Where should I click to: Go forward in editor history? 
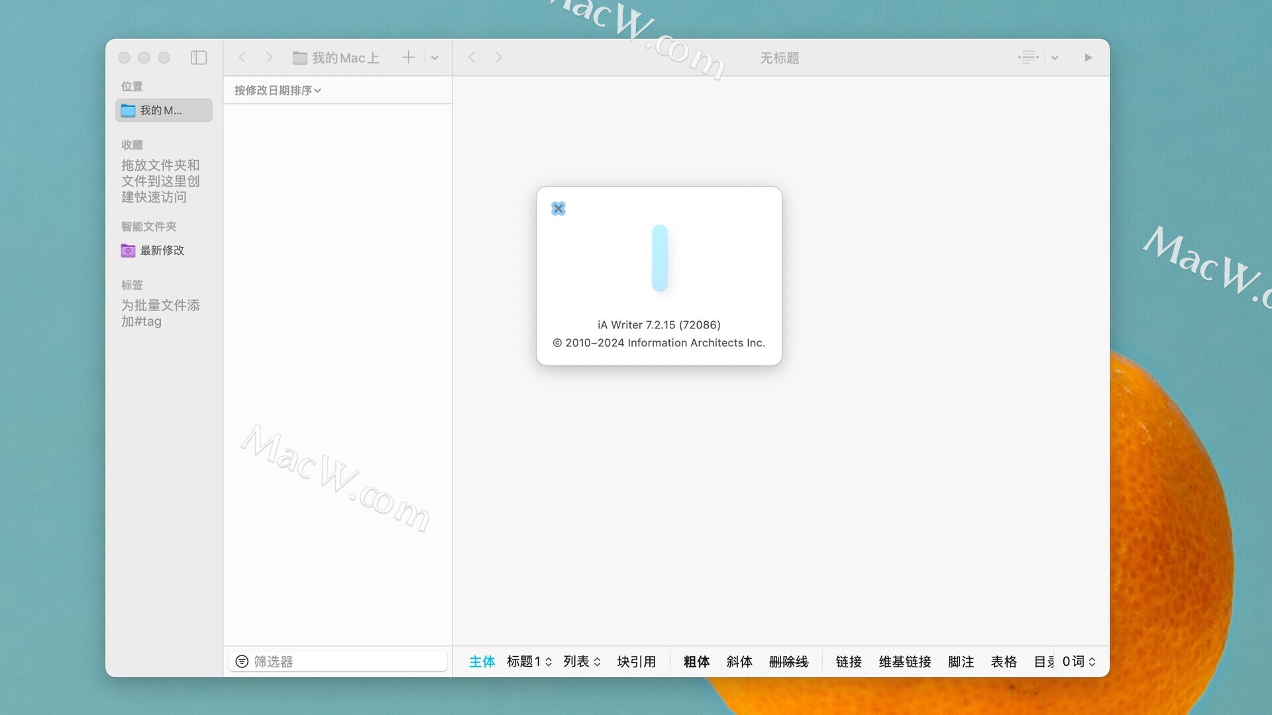[499, 58]
